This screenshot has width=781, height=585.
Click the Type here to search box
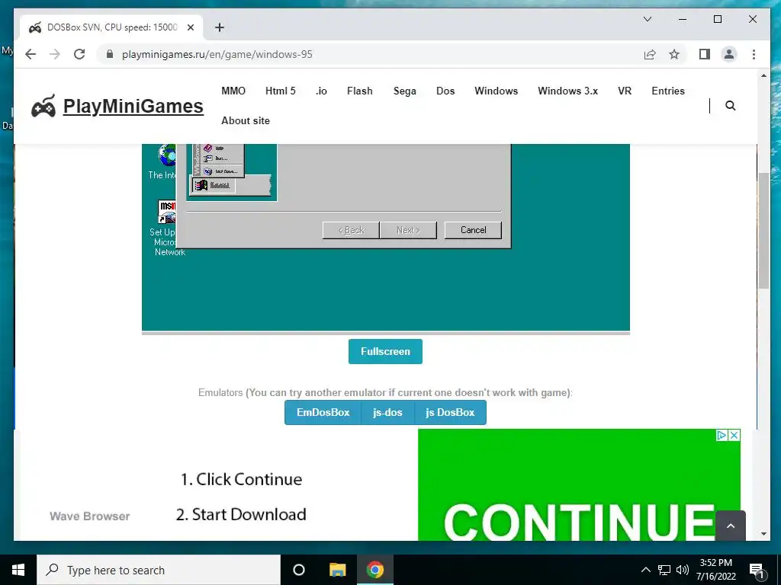[159, 570]
